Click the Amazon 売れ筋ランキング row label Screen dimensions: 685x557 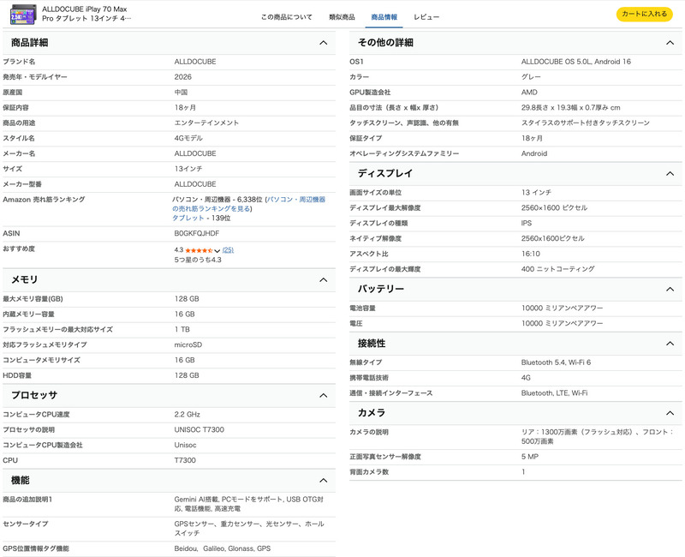(44, 200)
